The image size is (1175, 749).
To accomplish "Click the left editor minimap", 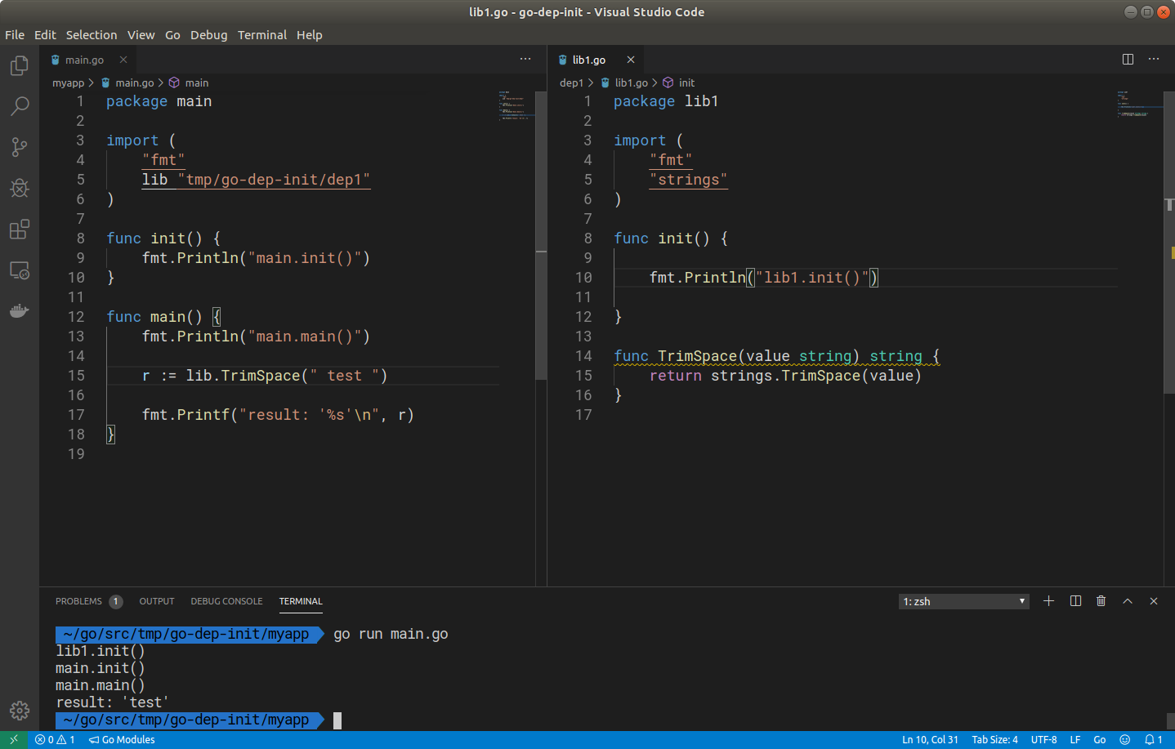I will 516,107.
